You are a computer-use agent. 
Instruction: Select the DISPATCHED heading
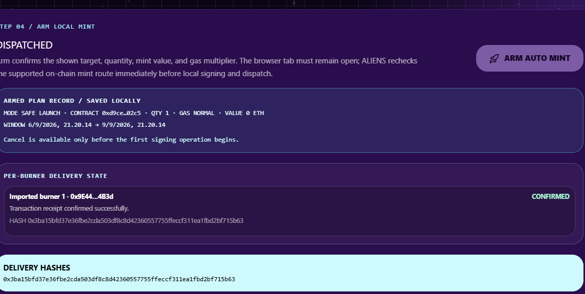(26, 45)
